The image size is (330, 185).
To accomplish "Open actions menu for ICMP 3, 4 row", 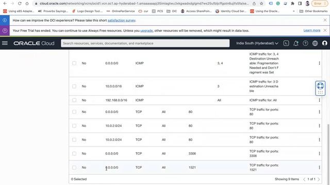I will pos(319,63).
